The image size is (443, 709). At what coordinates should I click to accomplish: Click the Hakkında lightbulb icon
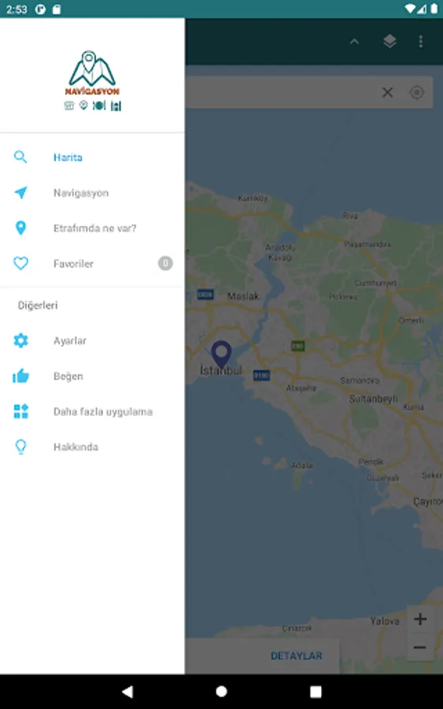[20, 447]
